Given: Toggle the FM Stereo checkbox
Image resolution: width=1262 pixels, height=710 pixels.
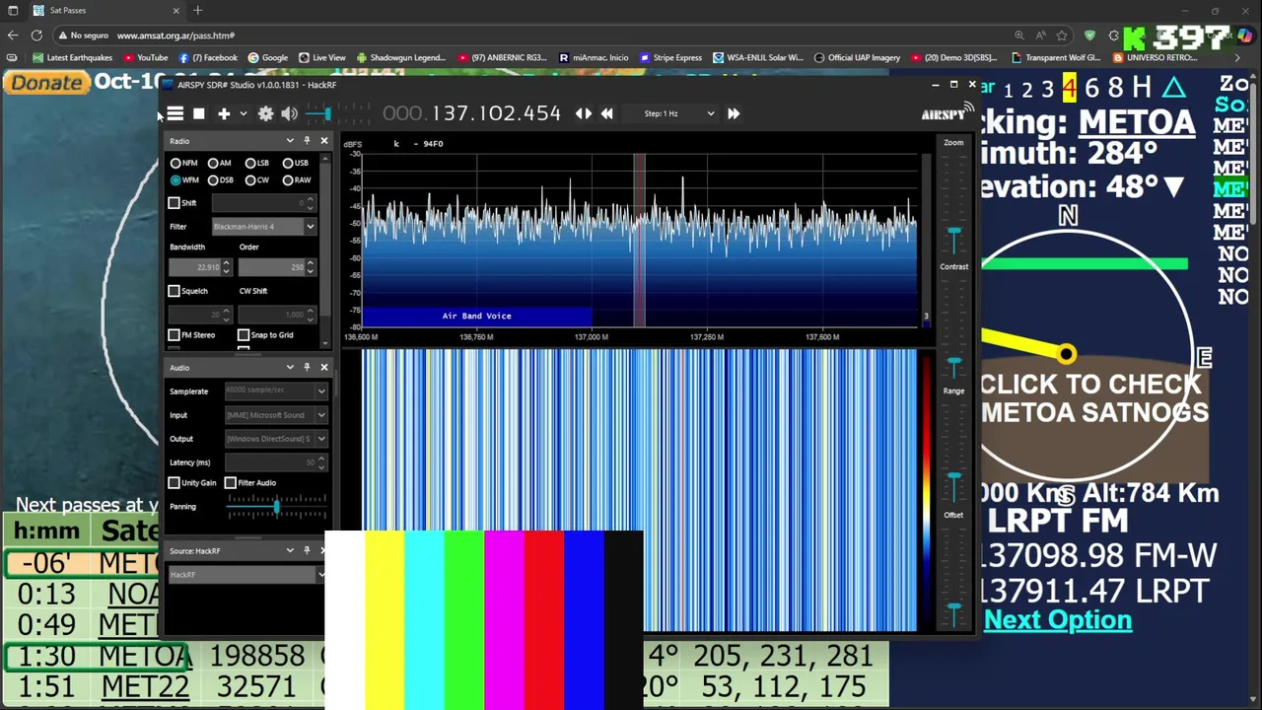Looking at the screenshot, I should click(x=175, y=335).
